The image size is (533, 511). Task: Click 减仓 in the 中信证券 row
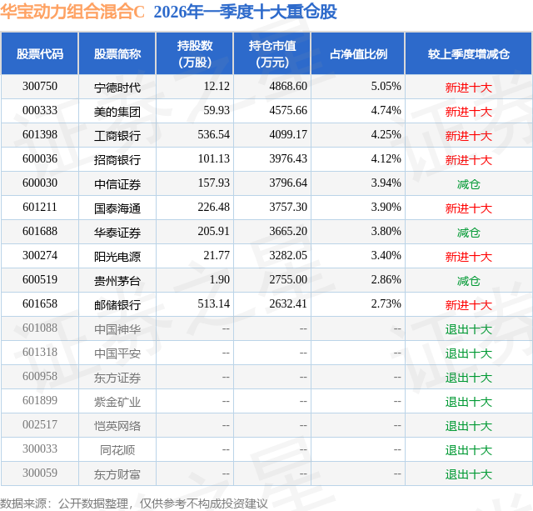tap(469, 184)
